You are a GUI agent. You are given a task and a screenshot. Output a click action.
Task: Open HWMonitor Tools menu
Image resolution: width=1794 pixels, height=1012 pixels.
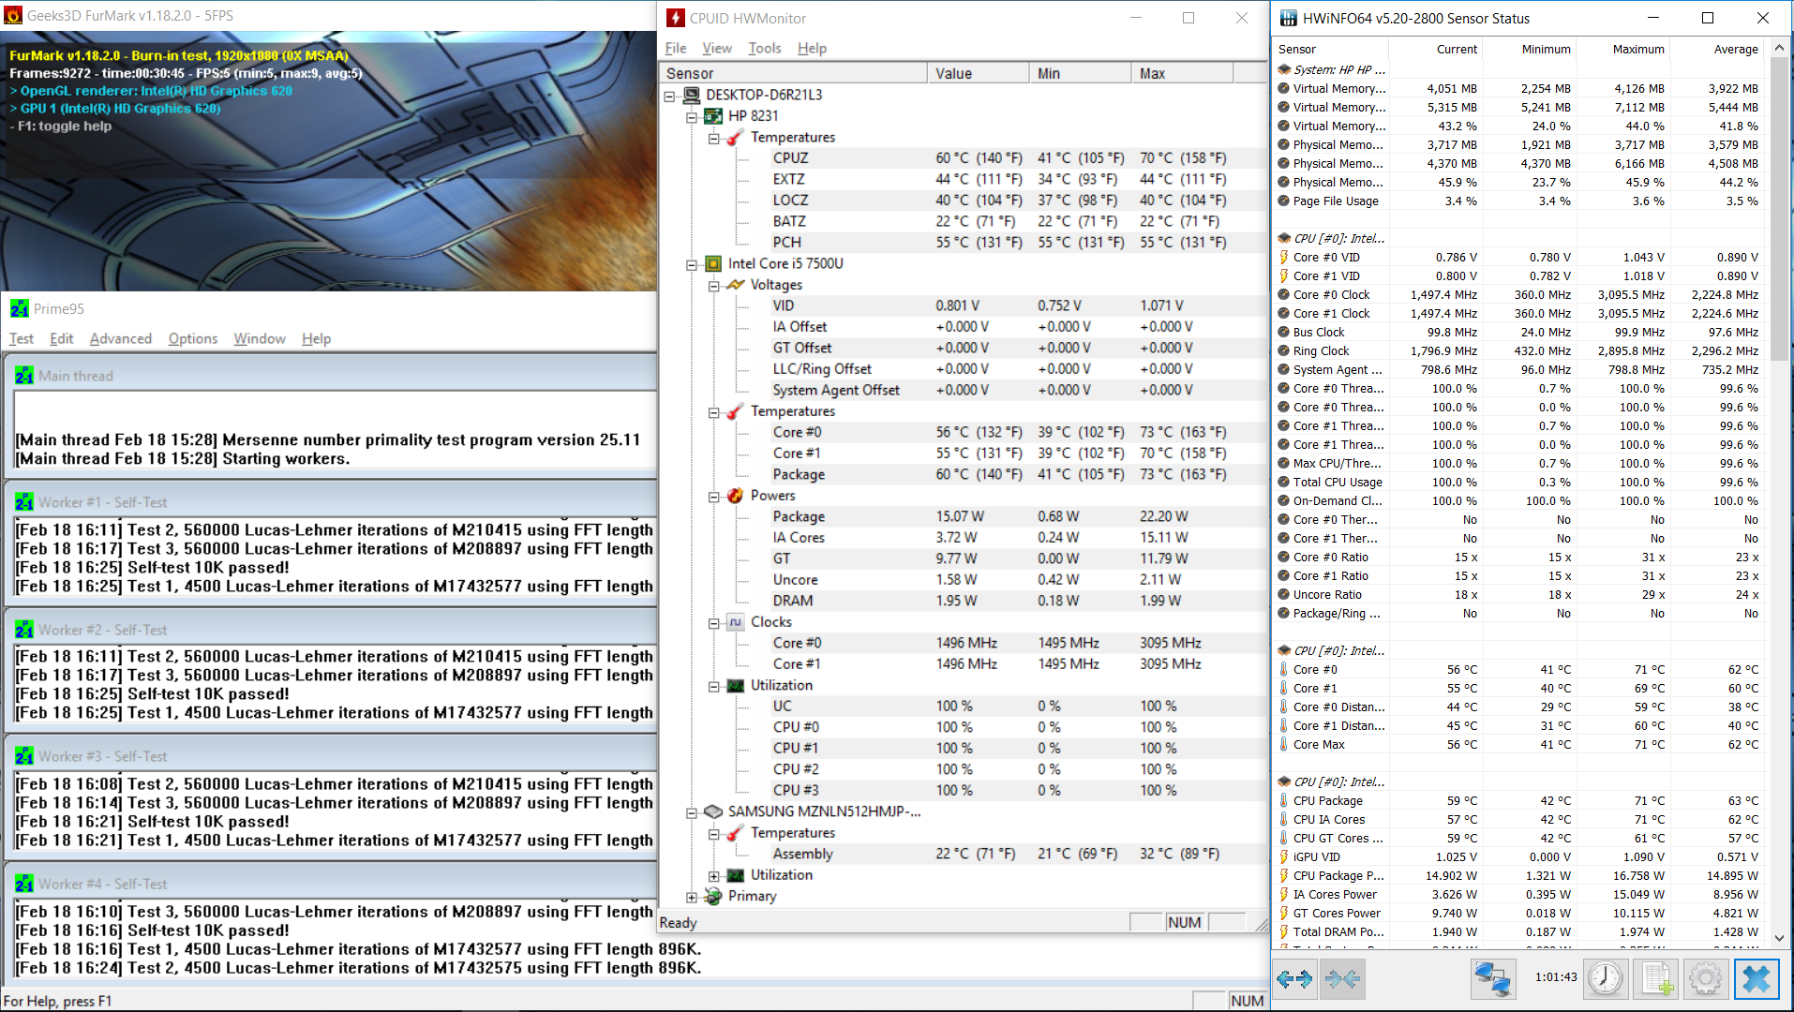[765, 48]
